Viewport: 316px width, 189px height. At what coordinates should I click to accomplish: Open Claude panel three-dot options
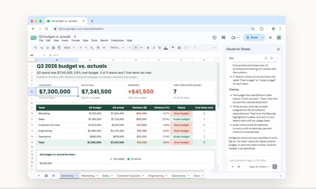[x=277, y=58]
